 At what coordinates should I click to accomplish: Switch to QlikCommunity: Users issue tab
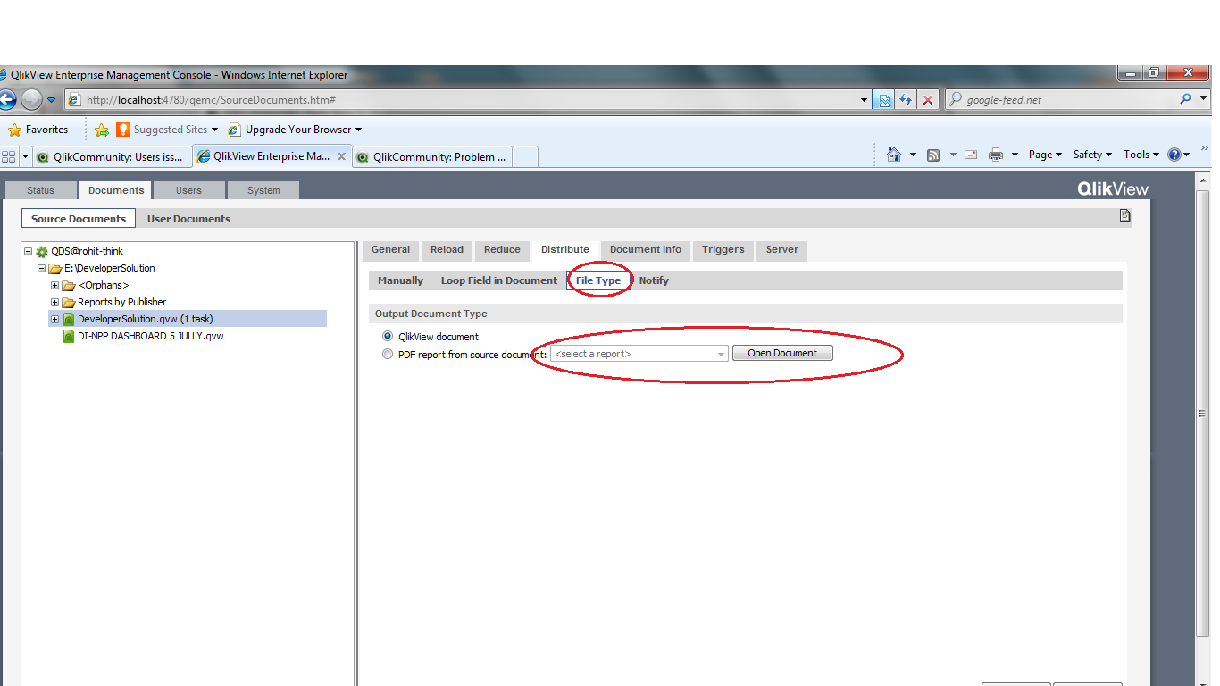click(x=113, y=156)
